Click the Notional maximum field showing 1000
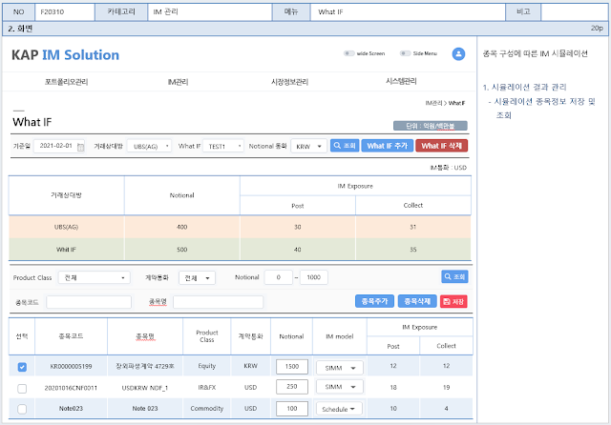The height and width of the screenshot is (425, 611). coord(314,277)
